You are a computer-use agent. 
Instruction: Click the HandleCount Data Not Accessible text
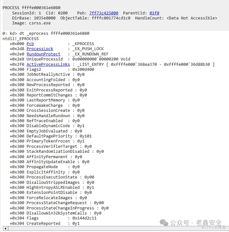192,18
